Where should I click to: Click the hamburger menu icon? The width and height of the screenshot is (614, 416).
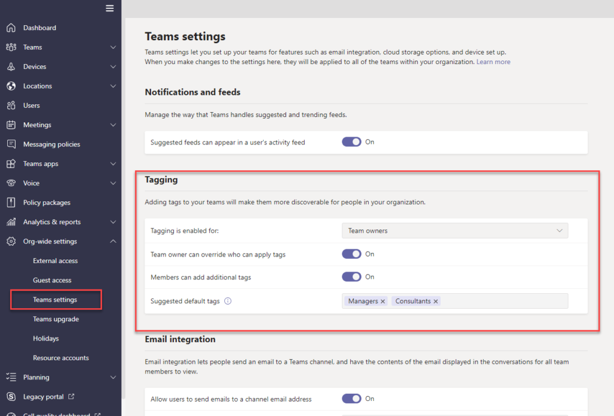point(110,8)
